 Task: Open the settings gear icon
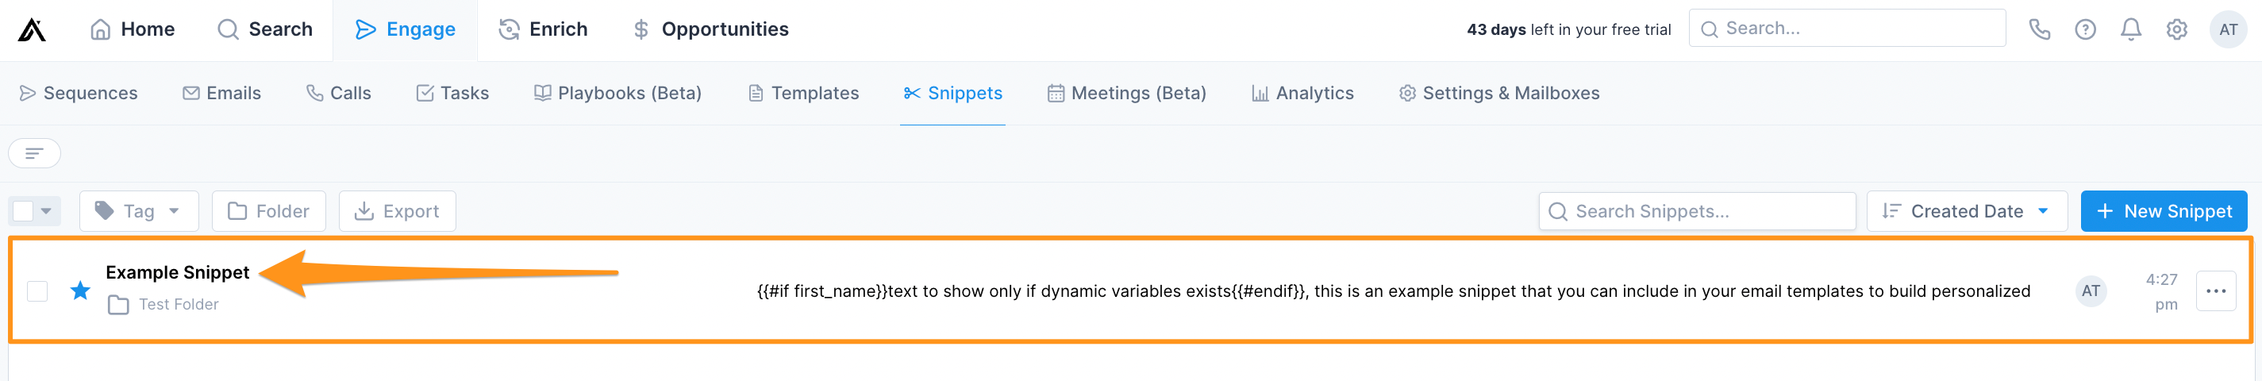coord(2176,30)
